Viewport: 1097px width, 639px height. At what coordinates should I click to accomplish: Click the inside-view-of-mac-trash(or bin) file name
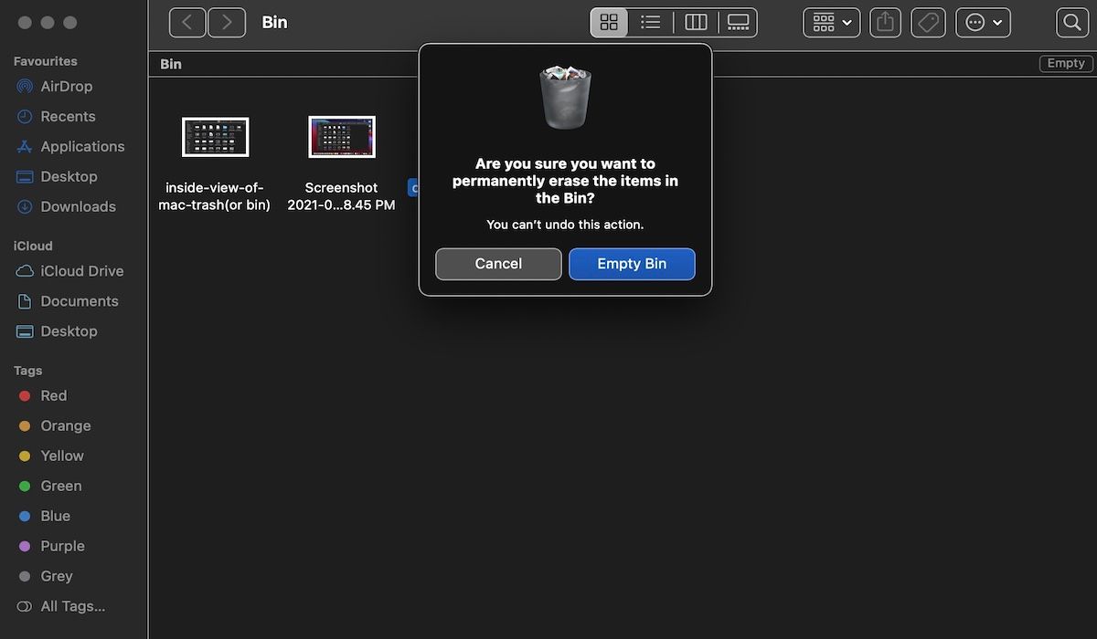(x=215, y=196)
